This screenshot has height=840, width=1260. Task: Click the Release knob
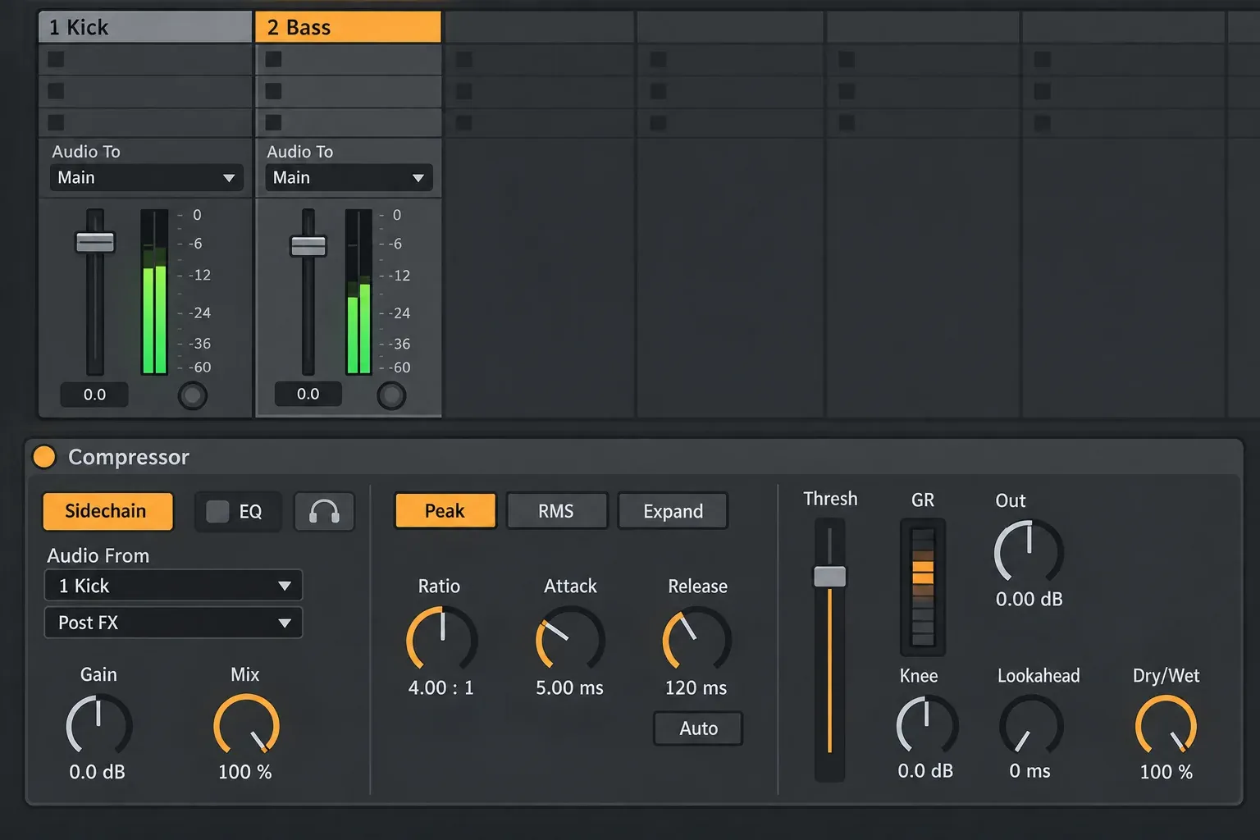point(697,638)
